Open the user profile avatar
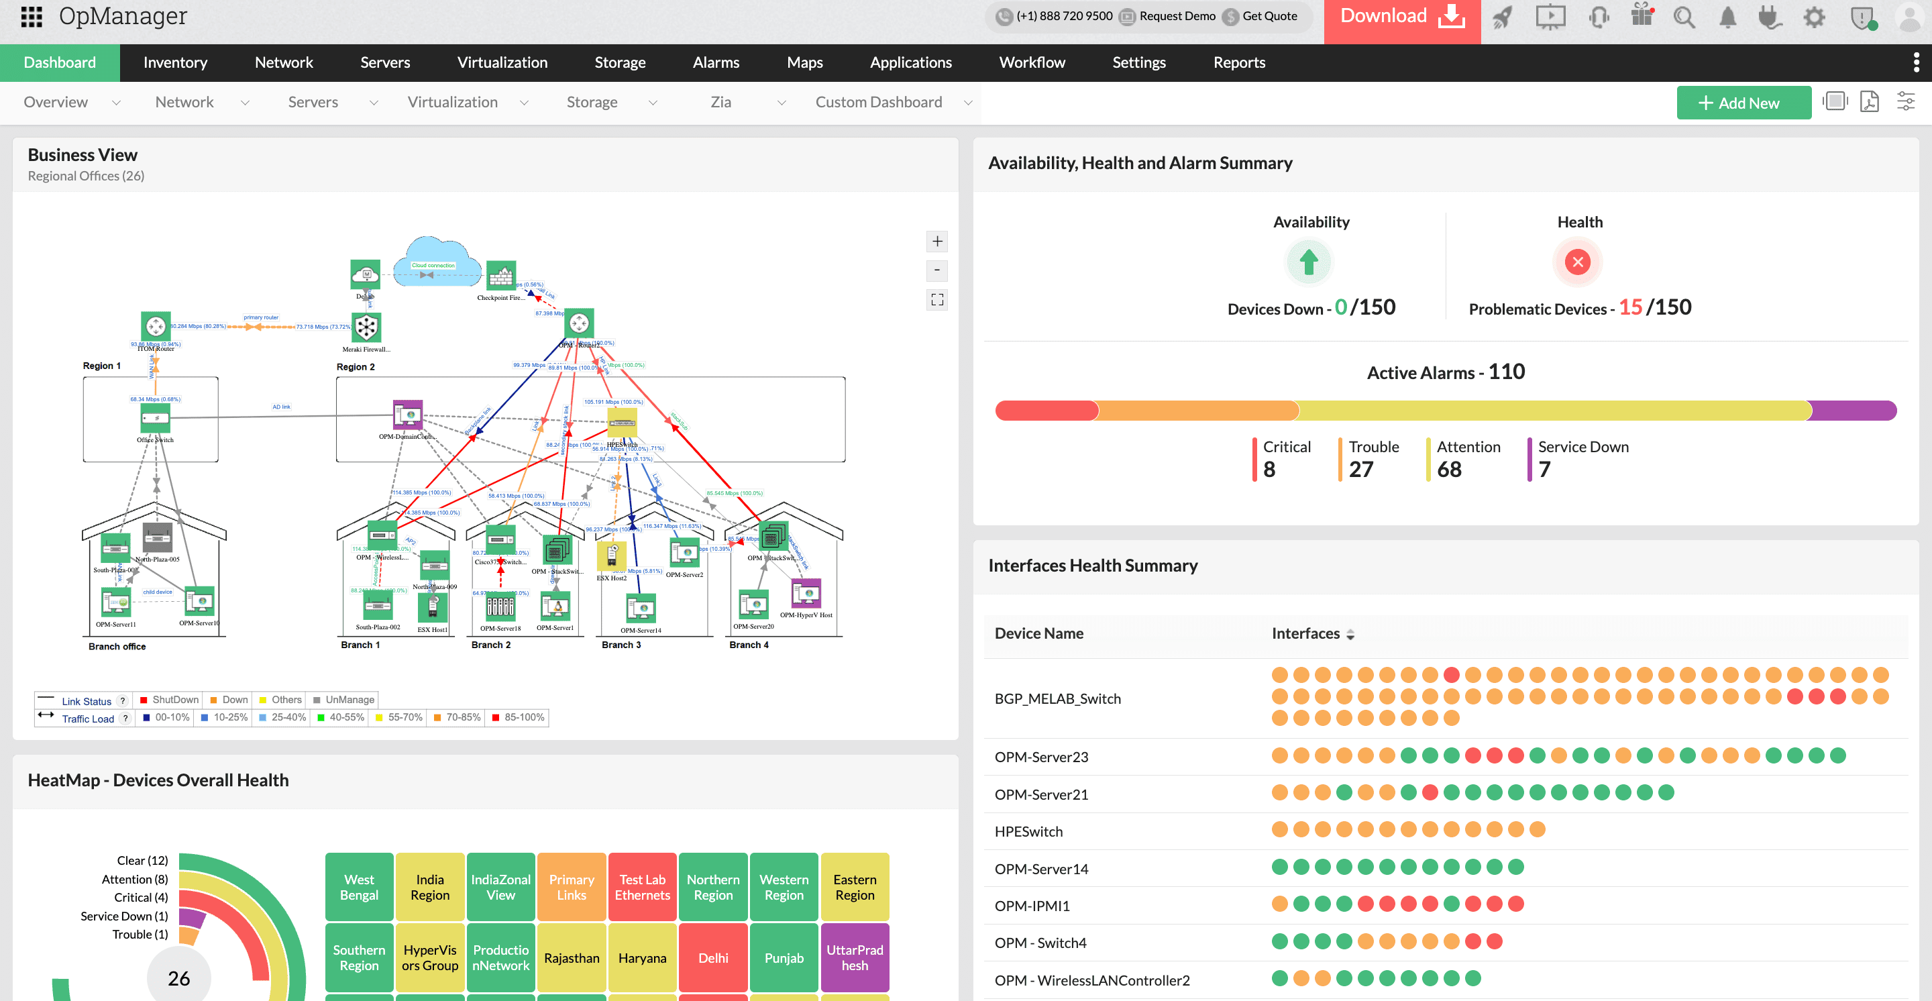Viewport: 1932px width, 1001px height. click(x=1911, y=17)
